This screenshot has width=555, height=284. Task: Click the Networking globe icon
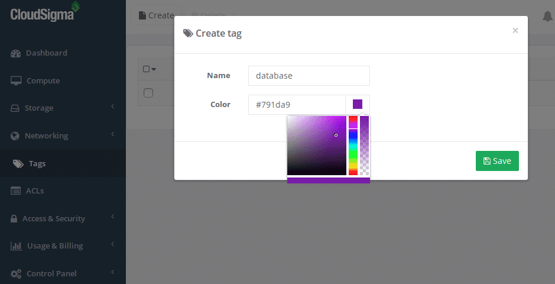tap(15, 136)
